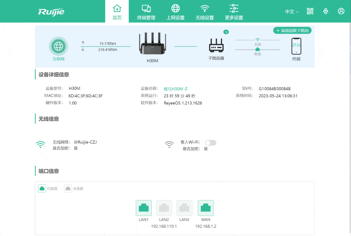Image resolution: width=351 pixels, height=236 pixels.
Task: Click the 端口信息 heading
Action: pos(49,171)
